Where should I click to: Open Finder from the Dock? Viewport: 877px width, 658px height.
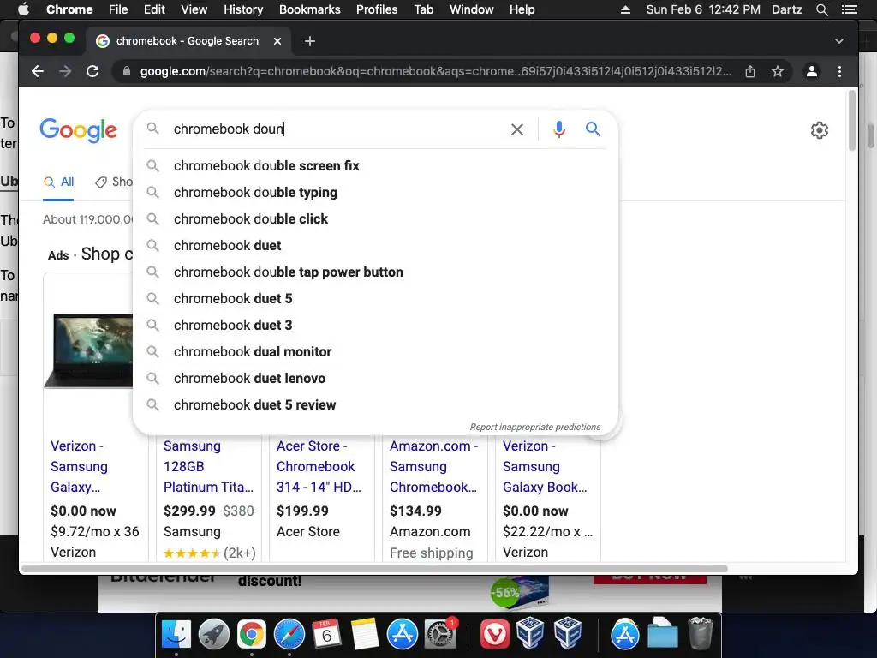(x=176, y=634)
